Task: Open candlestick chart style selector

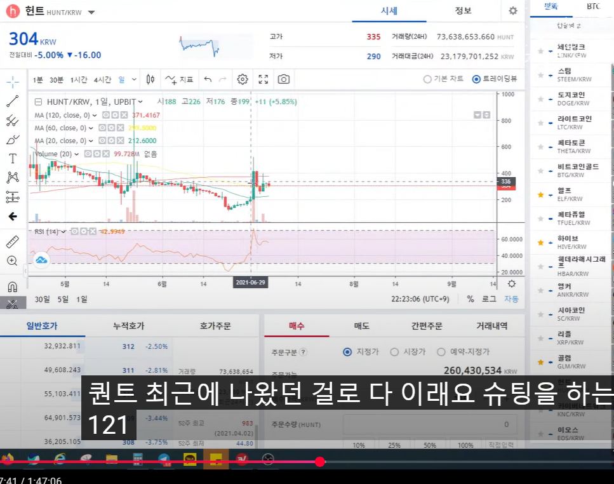Action: click(150, 79)
